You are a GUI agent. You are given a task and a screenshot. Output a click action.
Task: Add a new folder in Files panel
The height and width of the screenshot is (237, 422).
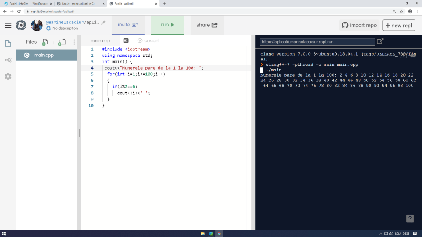[x=62, y=42]
